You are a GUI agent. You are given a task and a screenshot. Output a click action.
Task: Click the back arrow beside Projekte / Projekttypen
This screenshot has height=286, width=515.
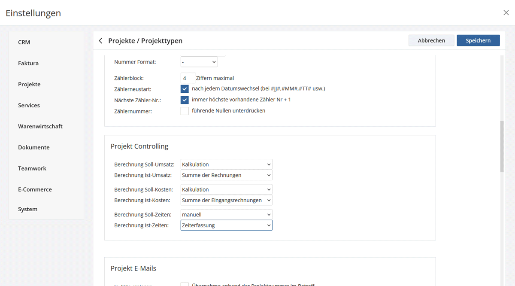pos(100,41)
